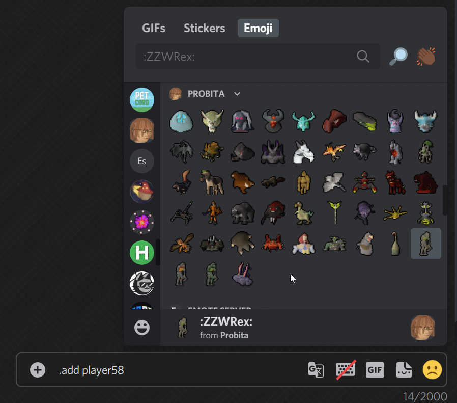
Task: Switch to the GIFs tab
Action: pyautogui.click(x=154, y=29)
